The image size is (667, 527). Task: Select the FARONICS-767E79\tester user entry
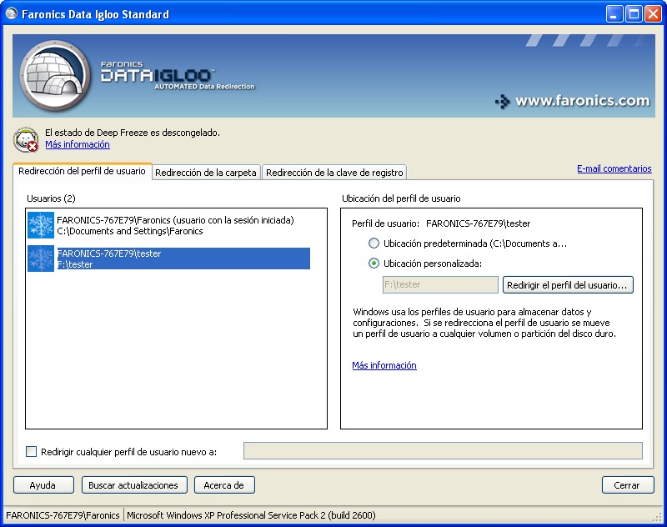(168, 258)
